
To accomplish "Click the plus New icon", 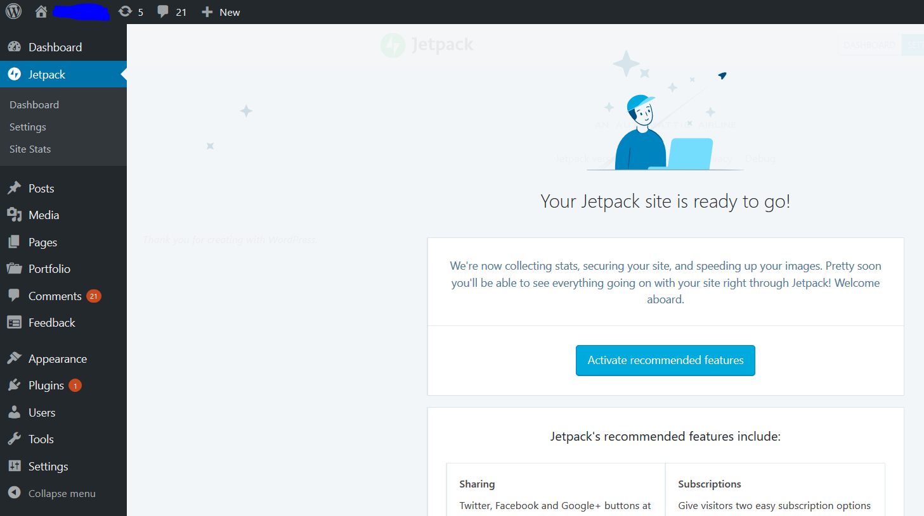I will [x=207, y=12].
